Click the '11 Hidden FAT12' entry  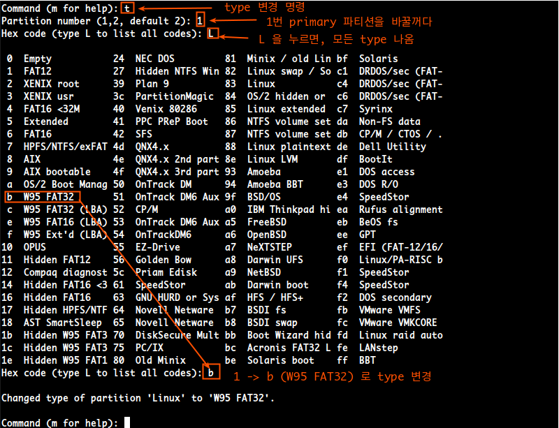click(x=46, y=260)
